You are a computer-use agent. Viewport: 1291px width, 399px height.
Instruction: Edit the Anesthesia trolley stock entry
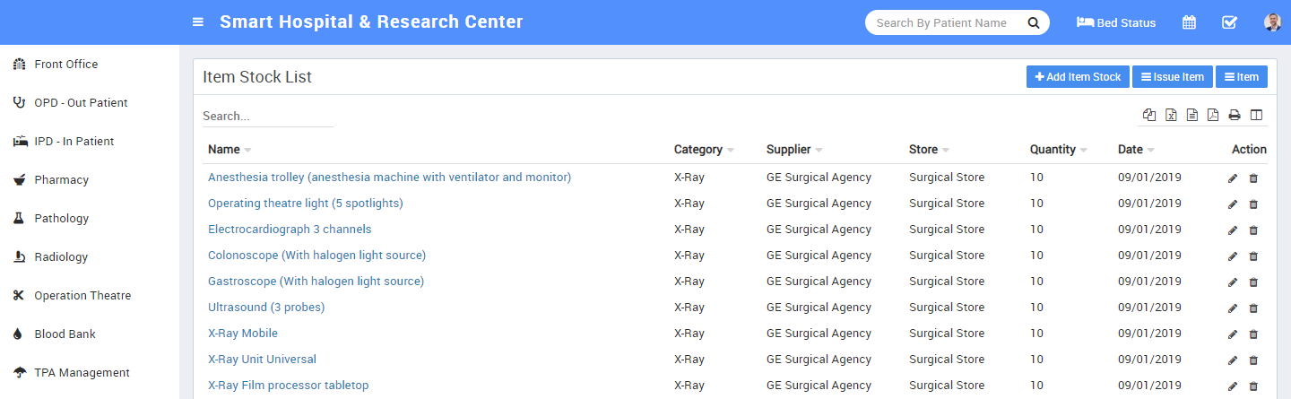1233,178
